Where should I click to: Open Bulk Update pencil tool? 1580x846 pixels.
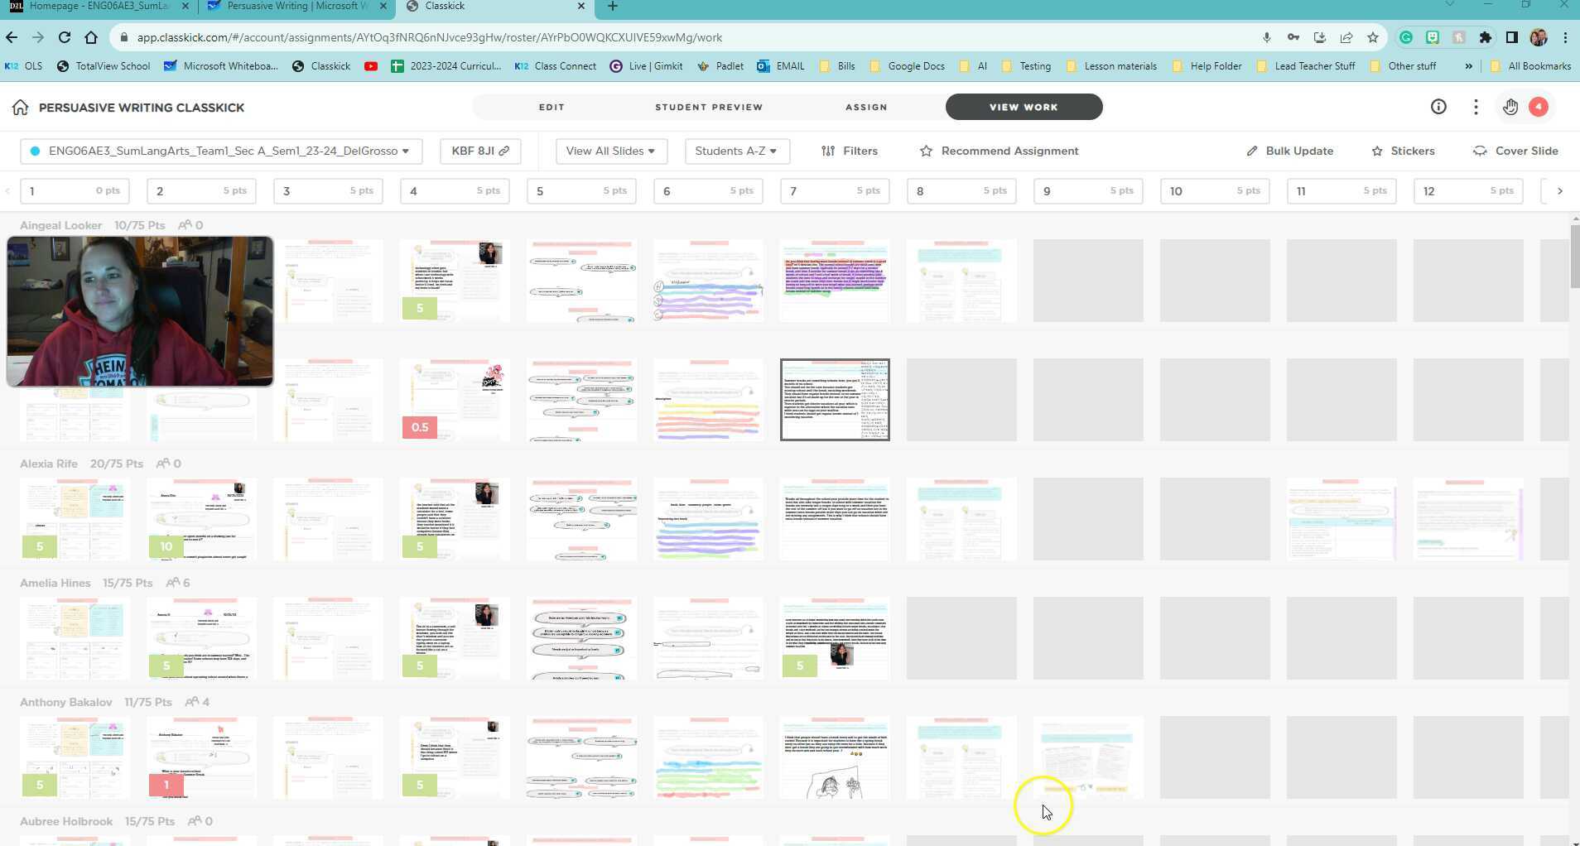1289,151
